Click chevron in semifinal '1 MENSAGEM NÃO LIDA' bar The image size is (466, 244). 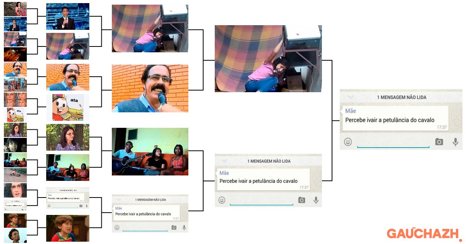pos(224,161)
